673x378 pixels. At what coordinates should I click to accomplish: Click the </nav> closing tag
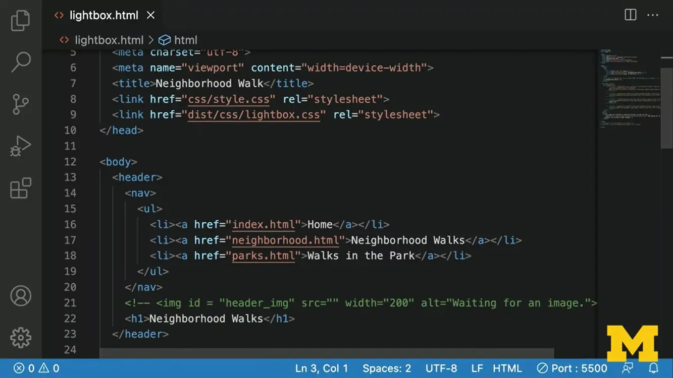pos(144,287)
